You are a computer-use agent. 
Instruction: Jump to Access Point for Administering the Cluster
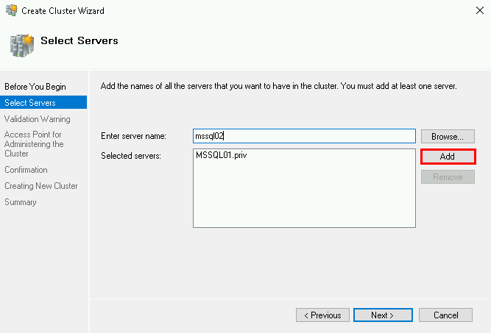point(34,144)
